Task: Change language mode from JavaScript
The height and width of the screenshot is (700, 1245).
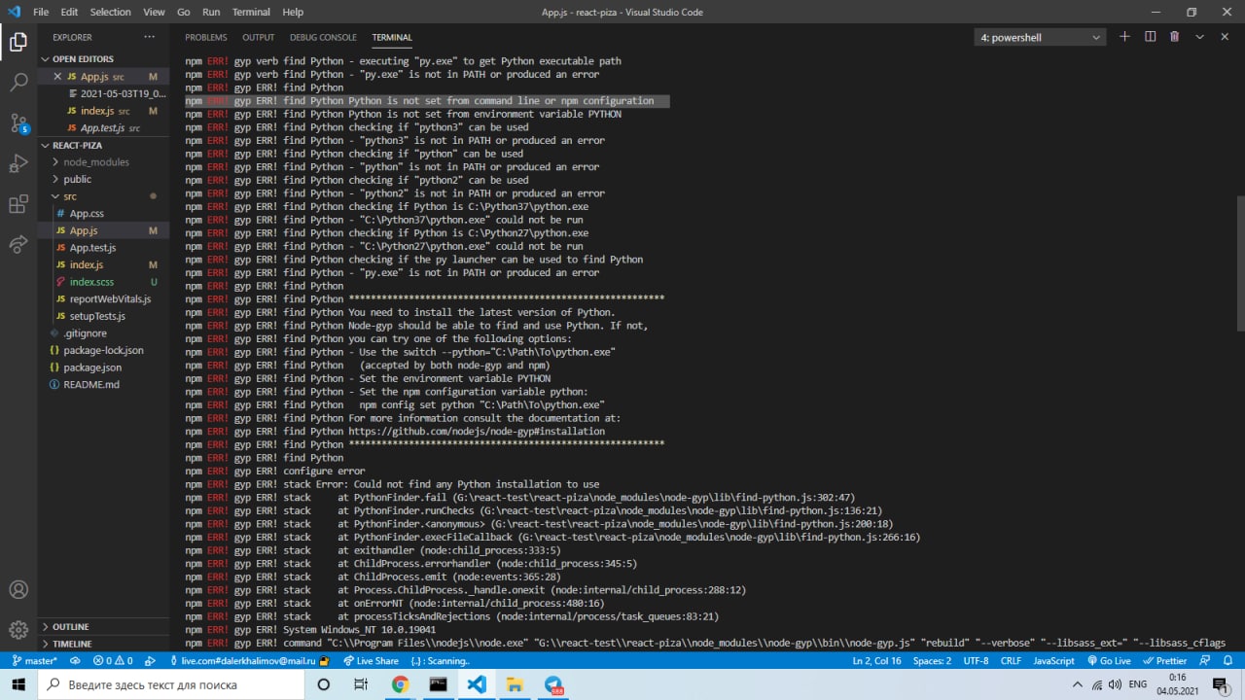Action: [1053, 661]
